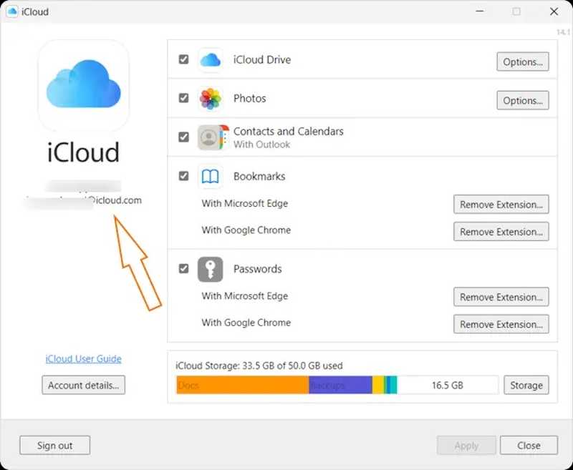Click the 'iCloud Drive' label text
The image size is (573, 470).
(x=262, y=60)
